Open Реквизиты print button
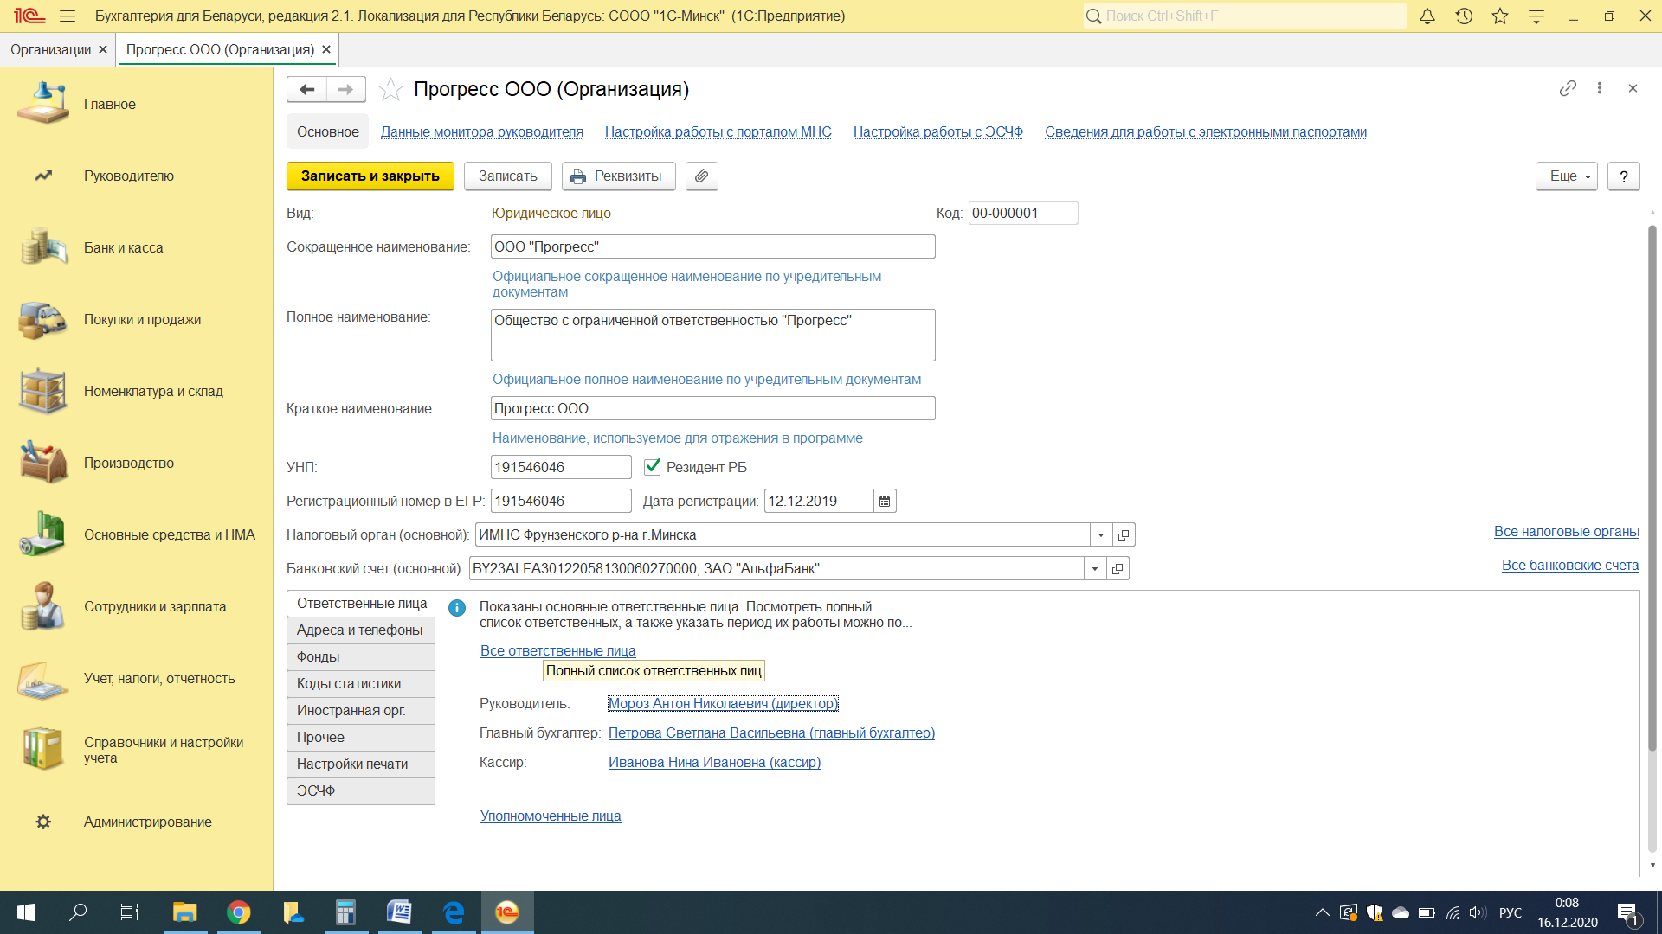 [x=618, y=176]
